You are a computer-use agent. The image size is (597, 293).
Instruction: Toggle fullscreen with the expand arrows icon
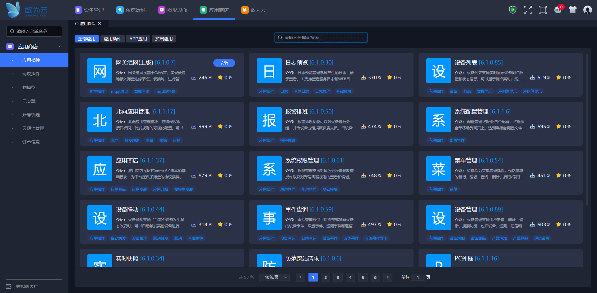(528, 10)
